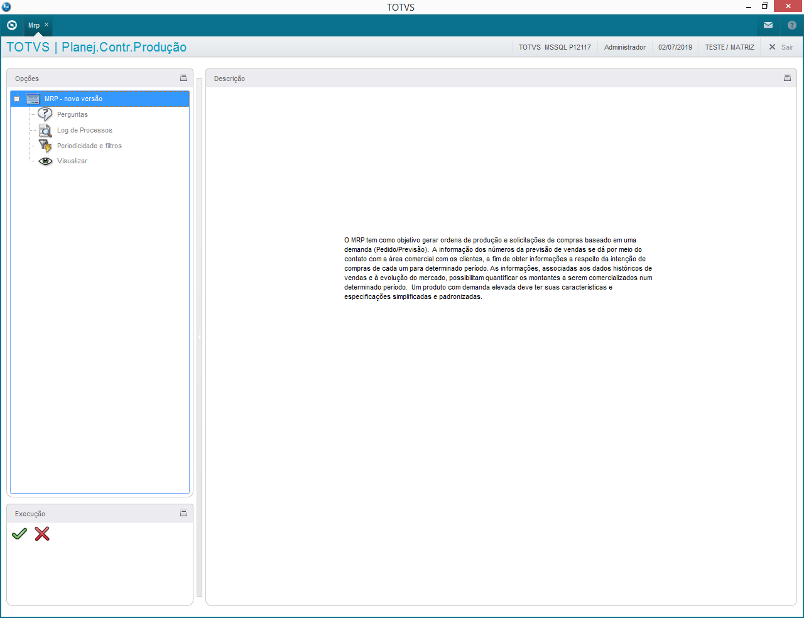Collapse the Descrição panel

pyautogui.click(x=787, y=79)
